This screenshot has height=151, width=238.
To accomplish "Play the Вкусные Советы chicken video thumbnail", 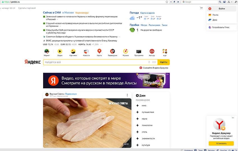I will tap(87, 123).
